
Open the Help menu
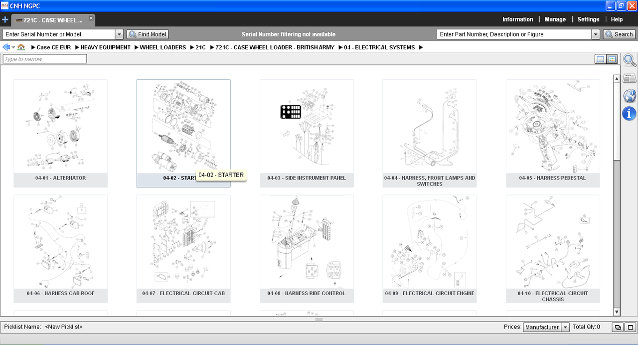click(617, 19)
